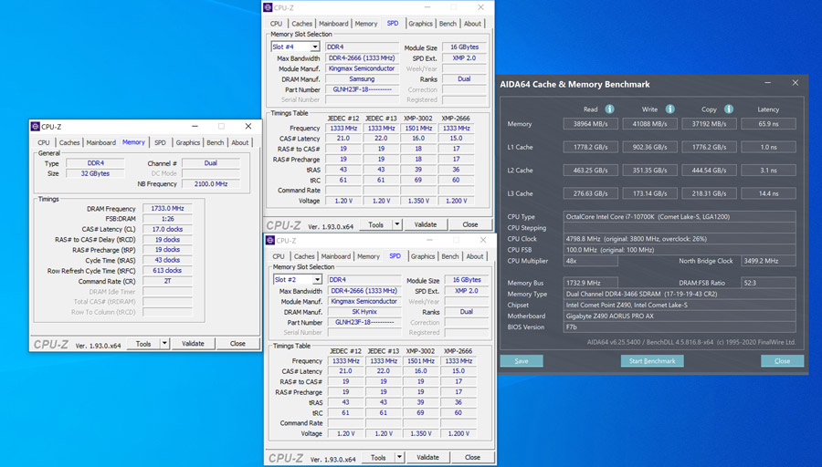Image resolution: width=822 pixels, height=467 pixels.
Task: Open Caches tab in Slot #2 window
Action: pos(304,256)
